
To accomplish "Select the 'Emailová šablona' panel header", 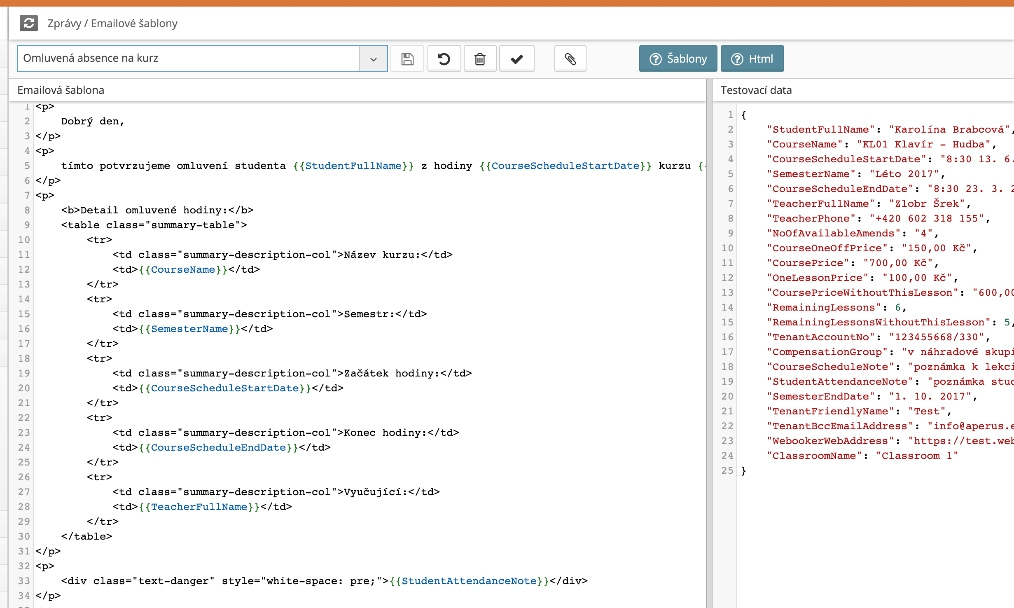I will pyautogui.click(x=61, y=90).
